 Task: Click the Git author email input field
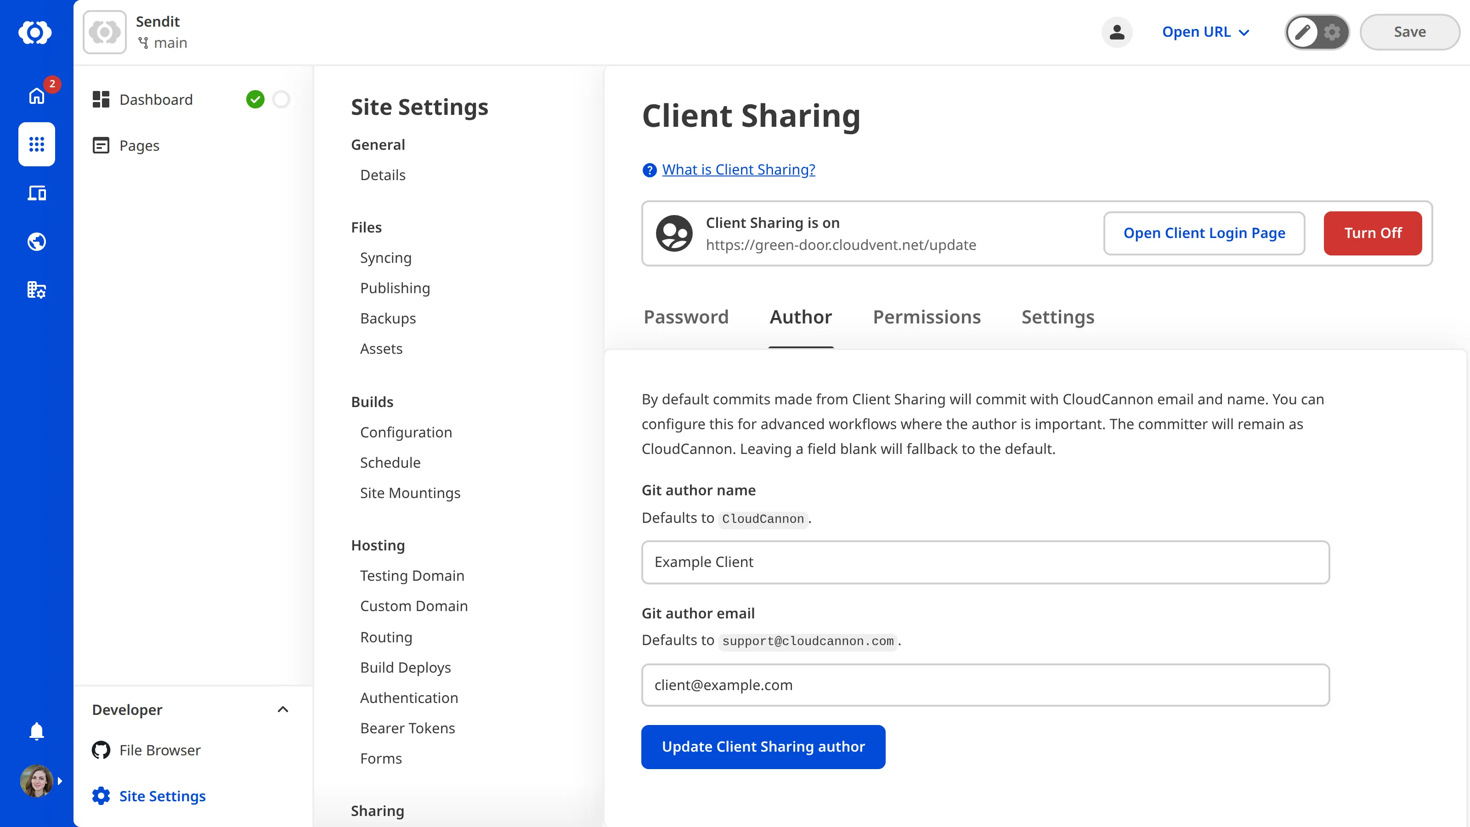pyautogui.click(x=985, y=685)
